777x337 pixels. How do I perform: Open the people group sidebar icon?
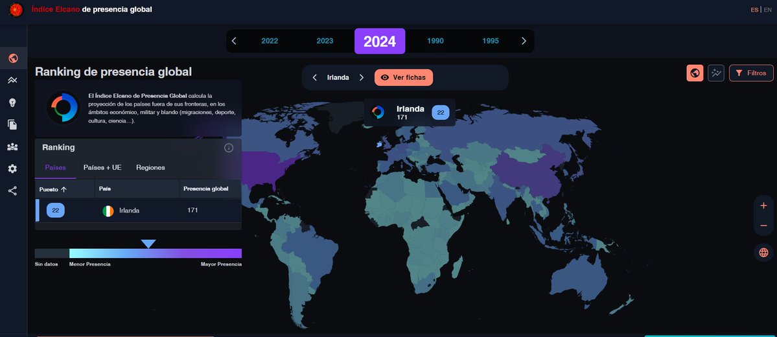pos(12,146)
